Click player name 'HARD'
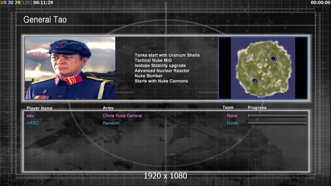 pyautogui.click(x=33, y=123)
